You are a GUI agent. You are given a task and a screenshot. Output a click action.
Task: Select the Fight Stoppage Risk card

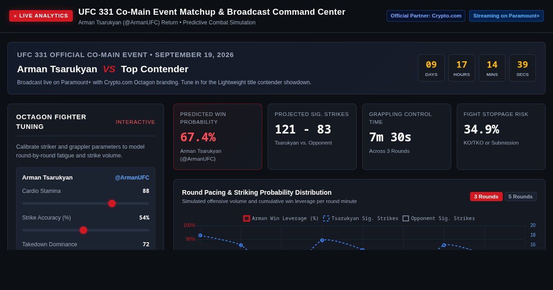coord(501,137)
